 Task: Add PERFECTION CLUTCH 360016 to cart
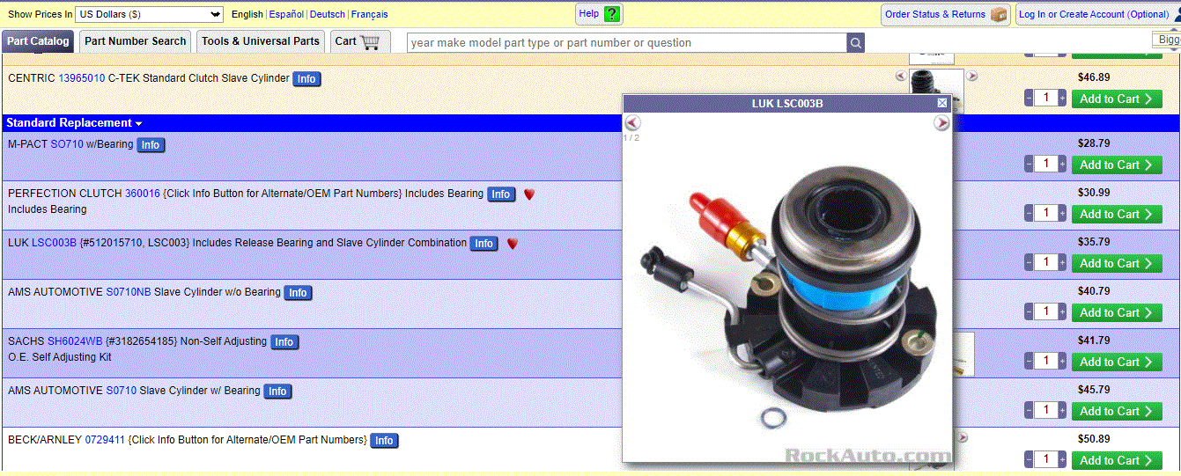(1117, 214)
